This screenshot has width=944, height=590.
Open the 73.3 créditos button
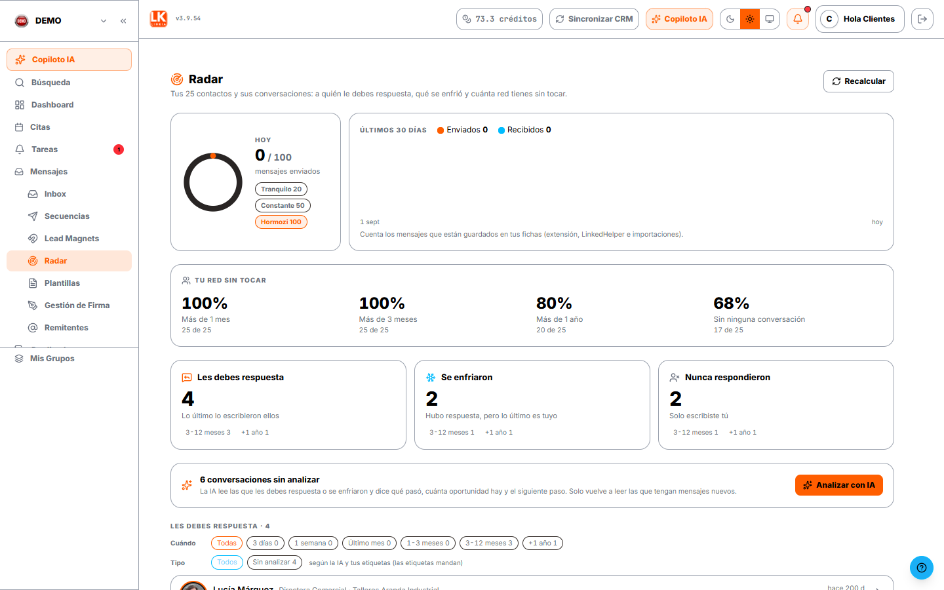click(500, 19)
